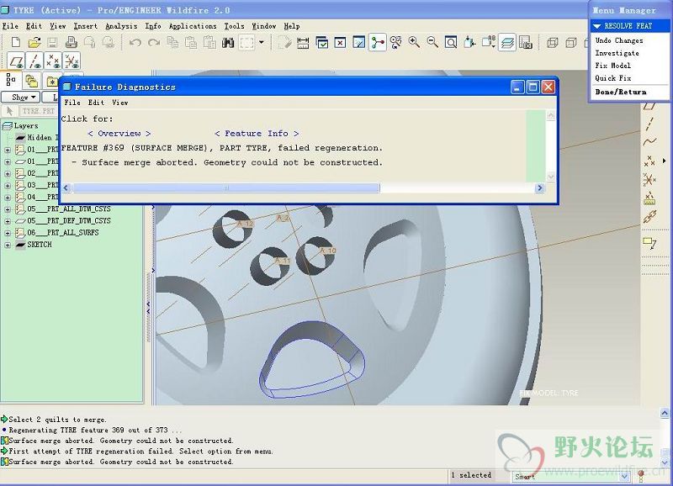Open the model tree tab icon

click(x=11, y=80)
